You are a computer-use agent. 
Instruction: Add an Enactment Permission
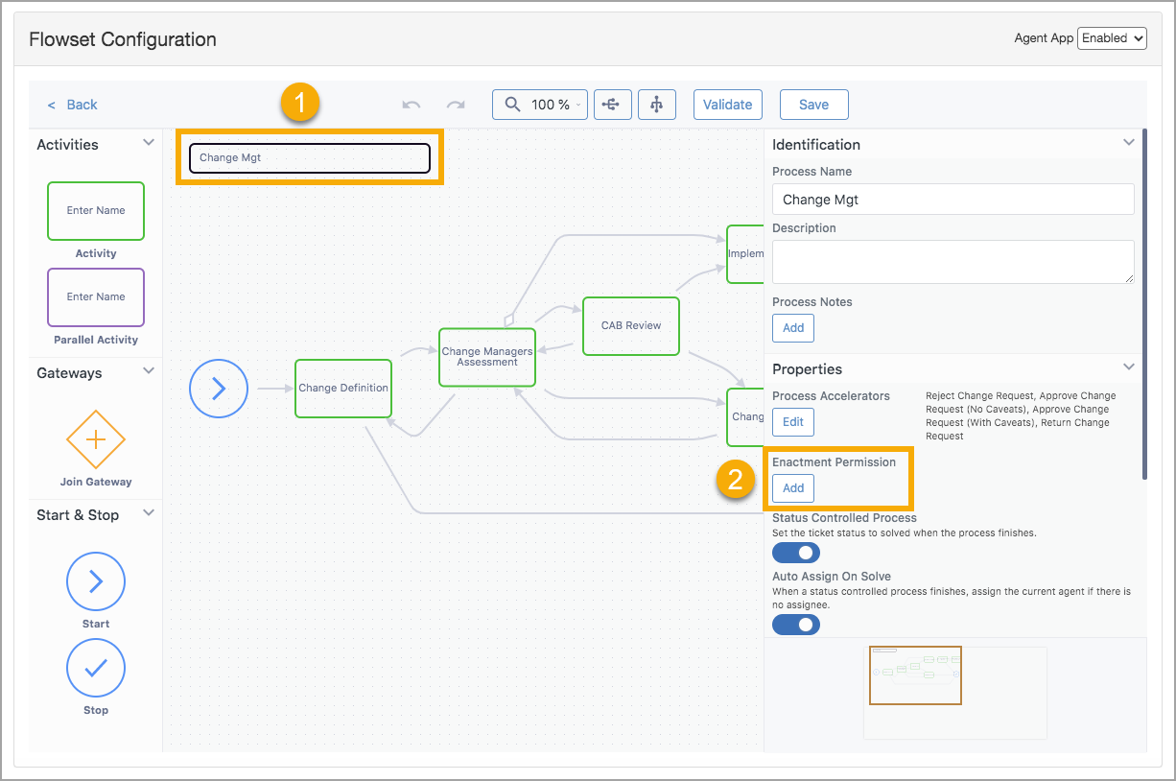click(793, 487)
